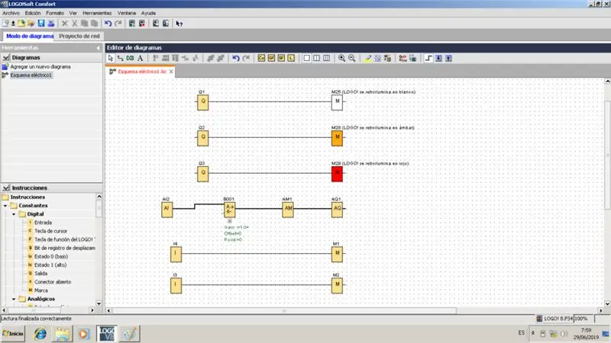The width and height of the screenshot is (611, 343).
Task: Click the Save diskette icon in main toolbar
Action: [x=41, y=24]
